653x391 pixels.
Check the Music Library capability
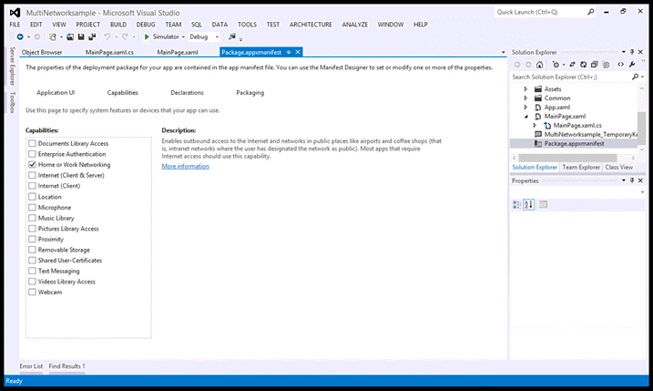pos(32,218)
